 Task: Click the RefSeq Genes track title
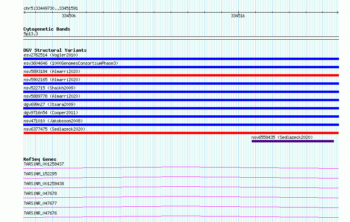pyautogui.click(x=40, y=159)
